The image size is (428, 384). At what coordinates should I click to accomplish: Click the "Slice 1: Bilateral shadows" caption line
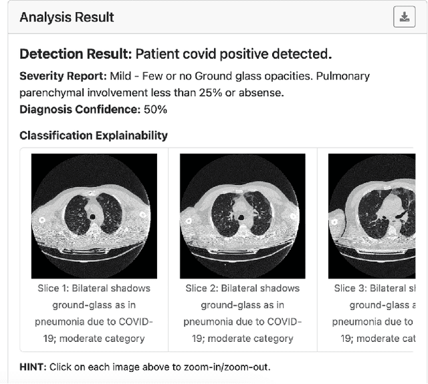coord(94,289)
